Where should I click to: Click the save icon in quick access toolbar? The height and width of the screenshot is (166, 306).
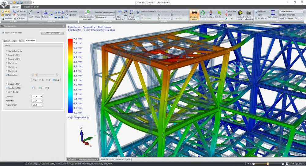[18, 2]
